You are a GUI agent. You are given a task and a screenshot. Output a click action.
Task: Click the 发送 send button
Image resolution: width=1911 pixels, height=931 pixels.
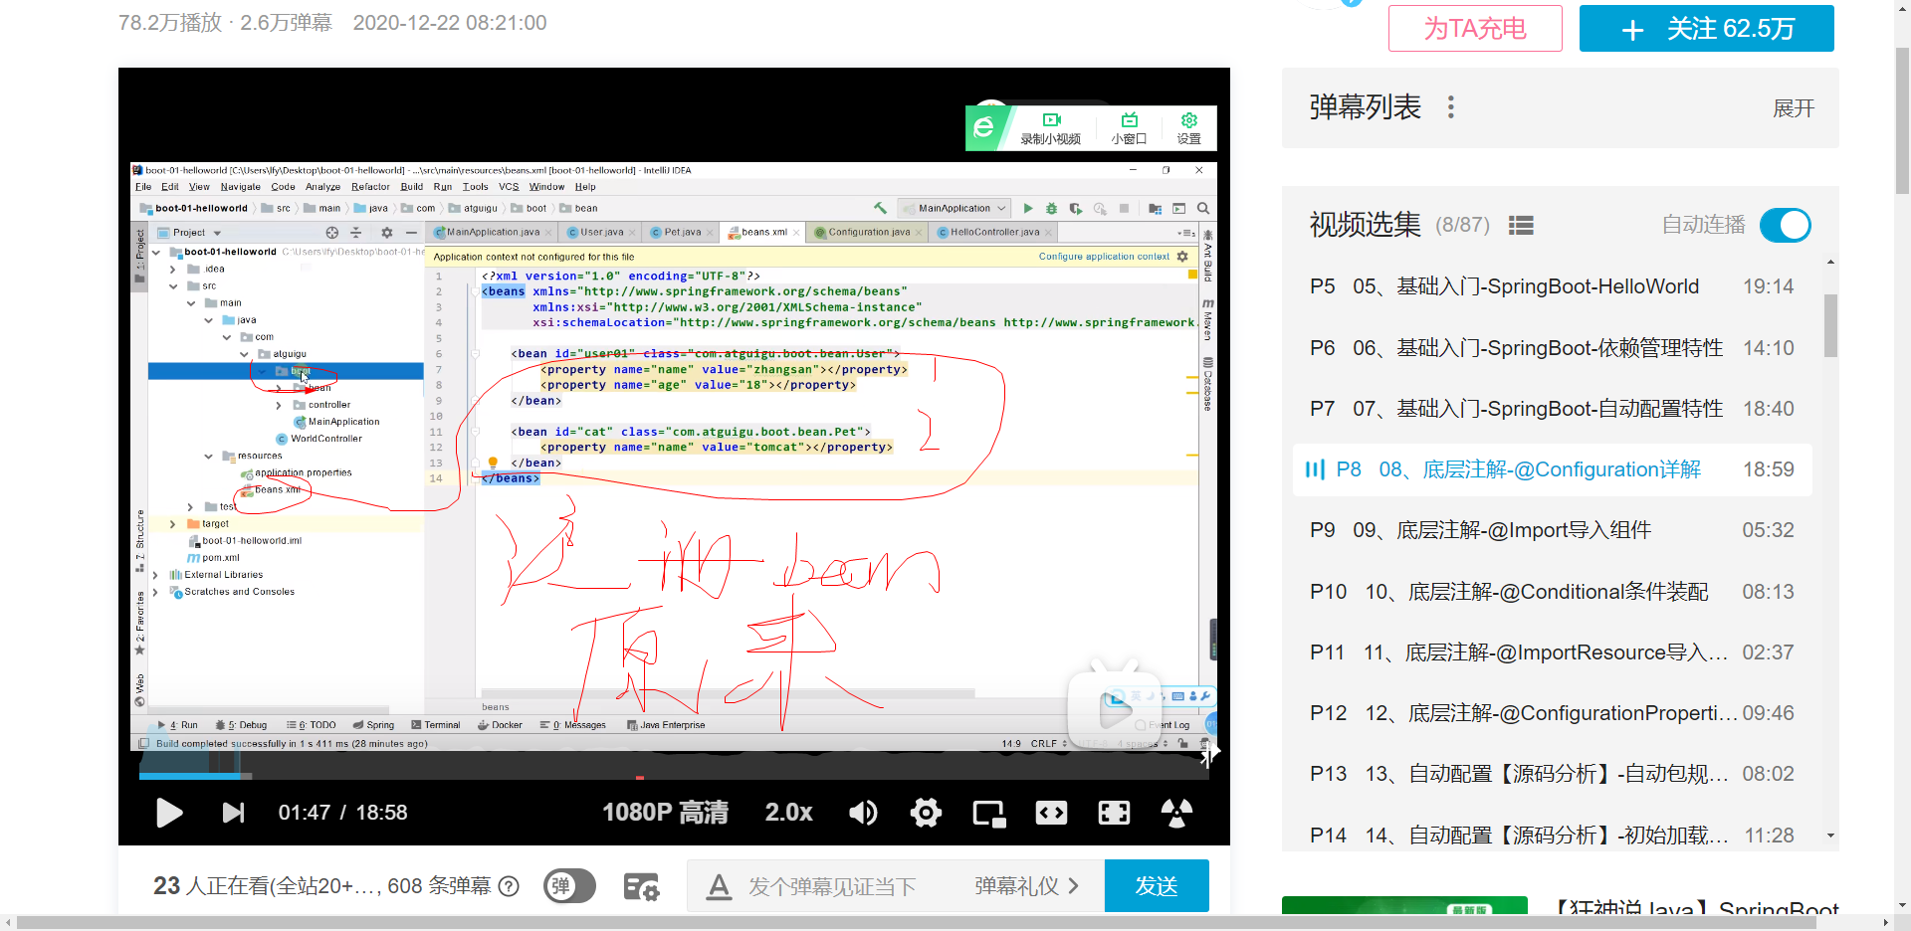[1157, 886]
